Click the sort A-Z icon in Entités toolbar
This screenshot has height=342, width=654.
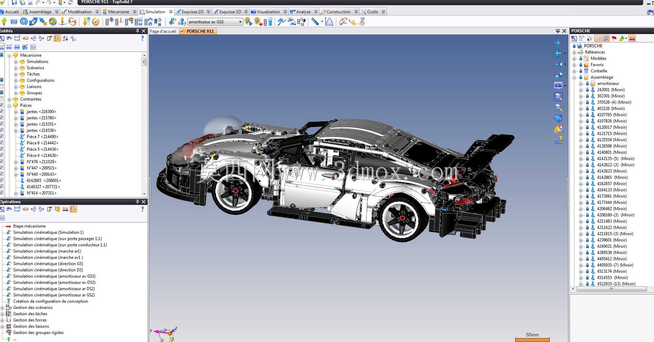[x=65, y=38]
